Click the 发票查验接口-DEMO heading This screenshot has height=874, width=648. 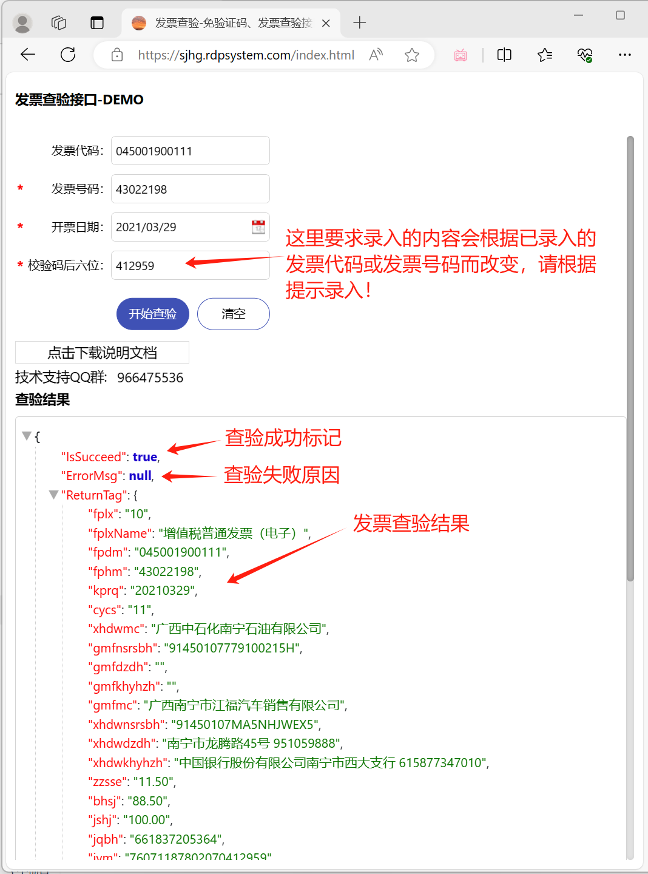[79, 100]
